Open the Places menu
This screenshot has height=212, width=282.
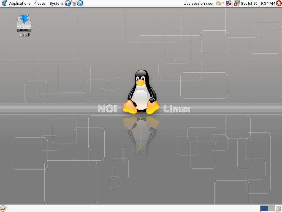point(40,3)
